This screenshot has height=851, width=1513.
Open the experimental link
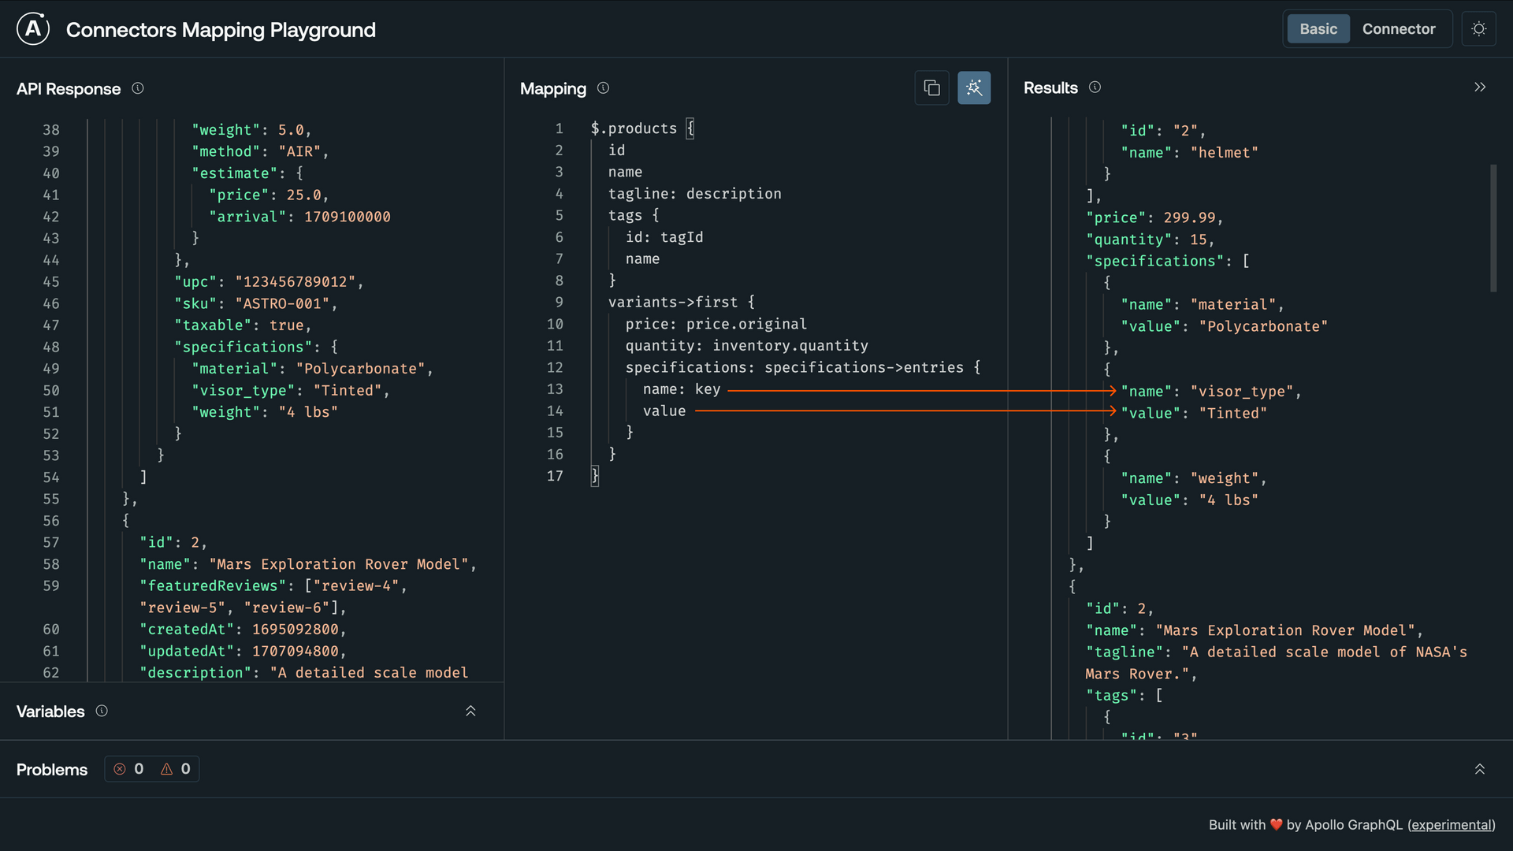point(1452,825)
